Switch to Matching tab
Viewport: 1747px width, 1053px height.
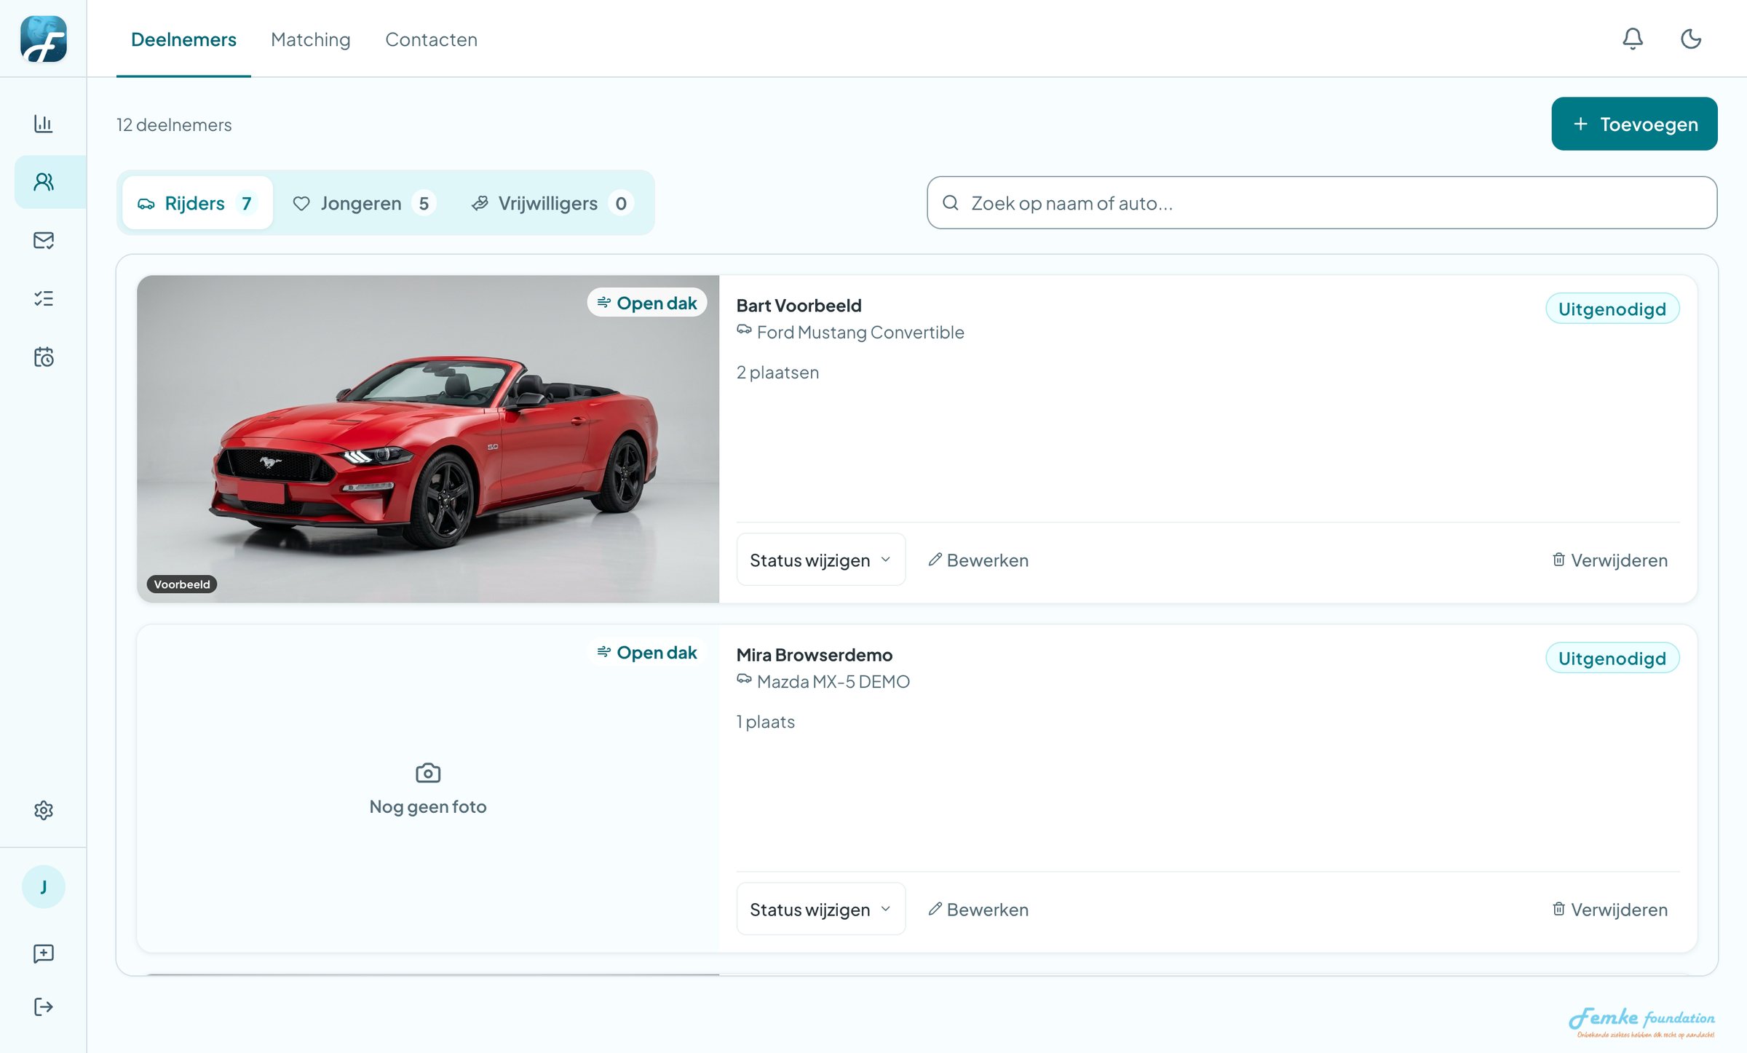click(x=310, y=39)
